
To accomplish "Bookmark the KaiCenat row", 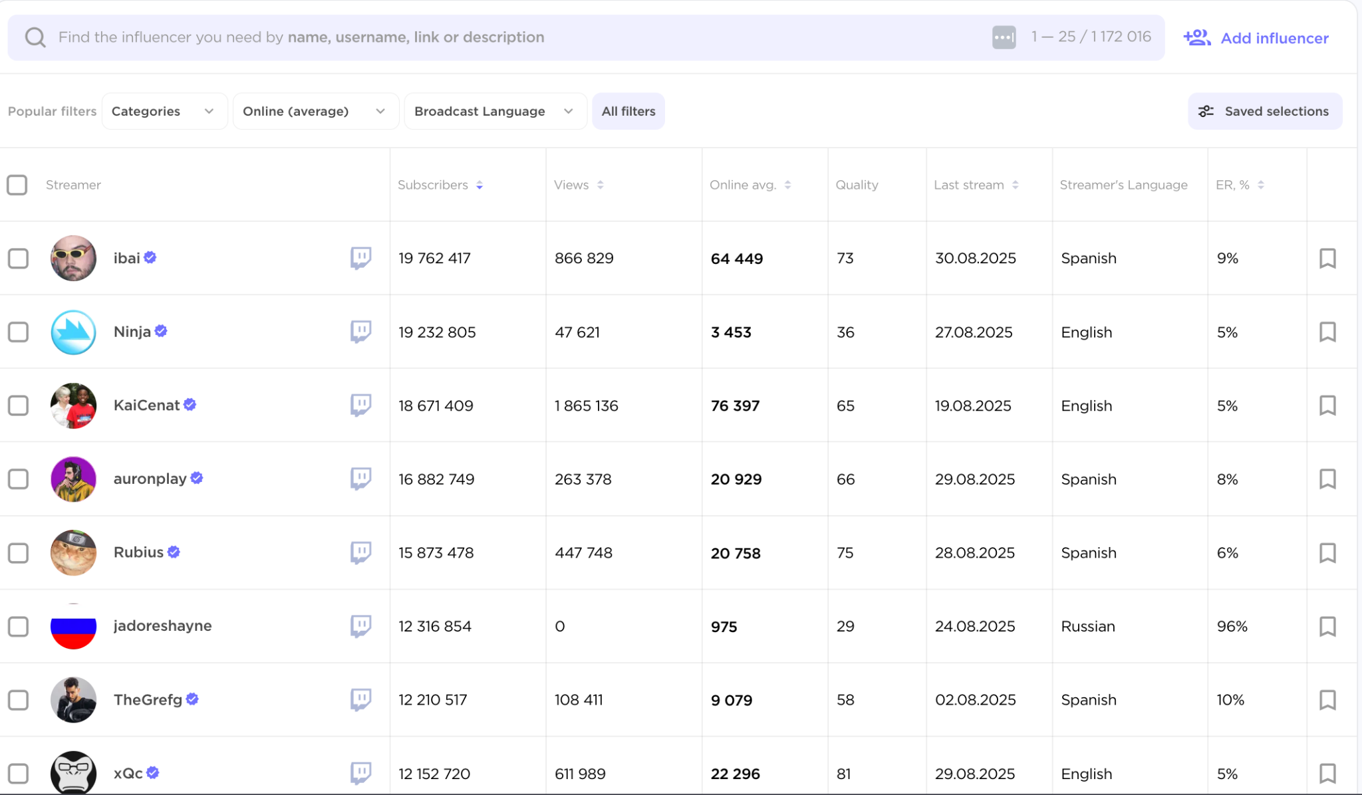I will coord(1327,405).
